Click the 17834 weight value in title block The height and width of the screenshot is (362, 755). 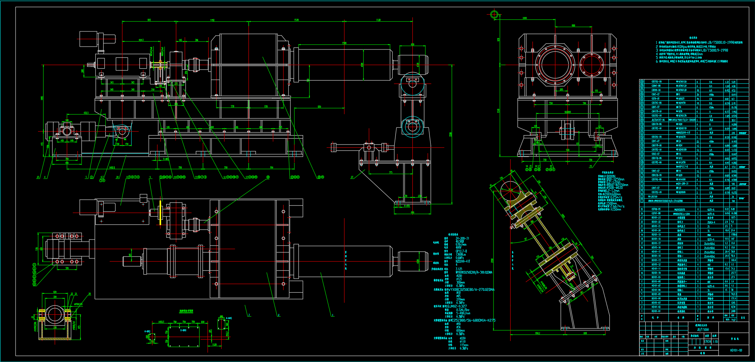(x=707, y=341)
